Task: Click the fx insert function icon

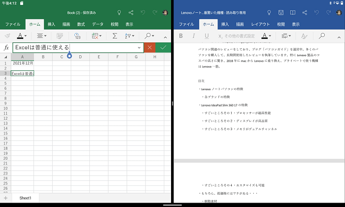Action: click(6, 47)
